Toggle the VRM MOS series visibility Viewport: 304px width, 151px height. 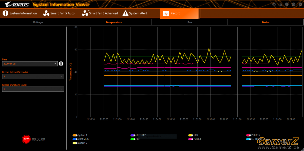coord(75,139)
